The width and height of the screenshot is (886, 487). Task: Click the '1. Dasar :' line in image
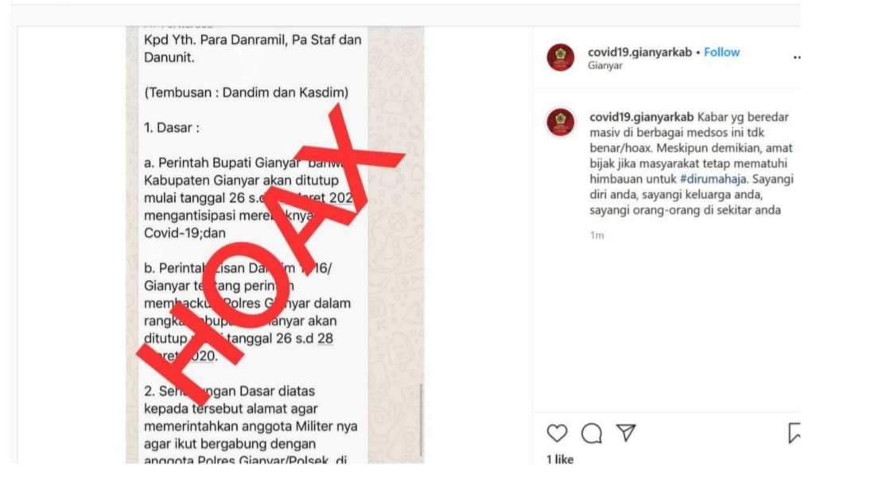click(171, 128)
